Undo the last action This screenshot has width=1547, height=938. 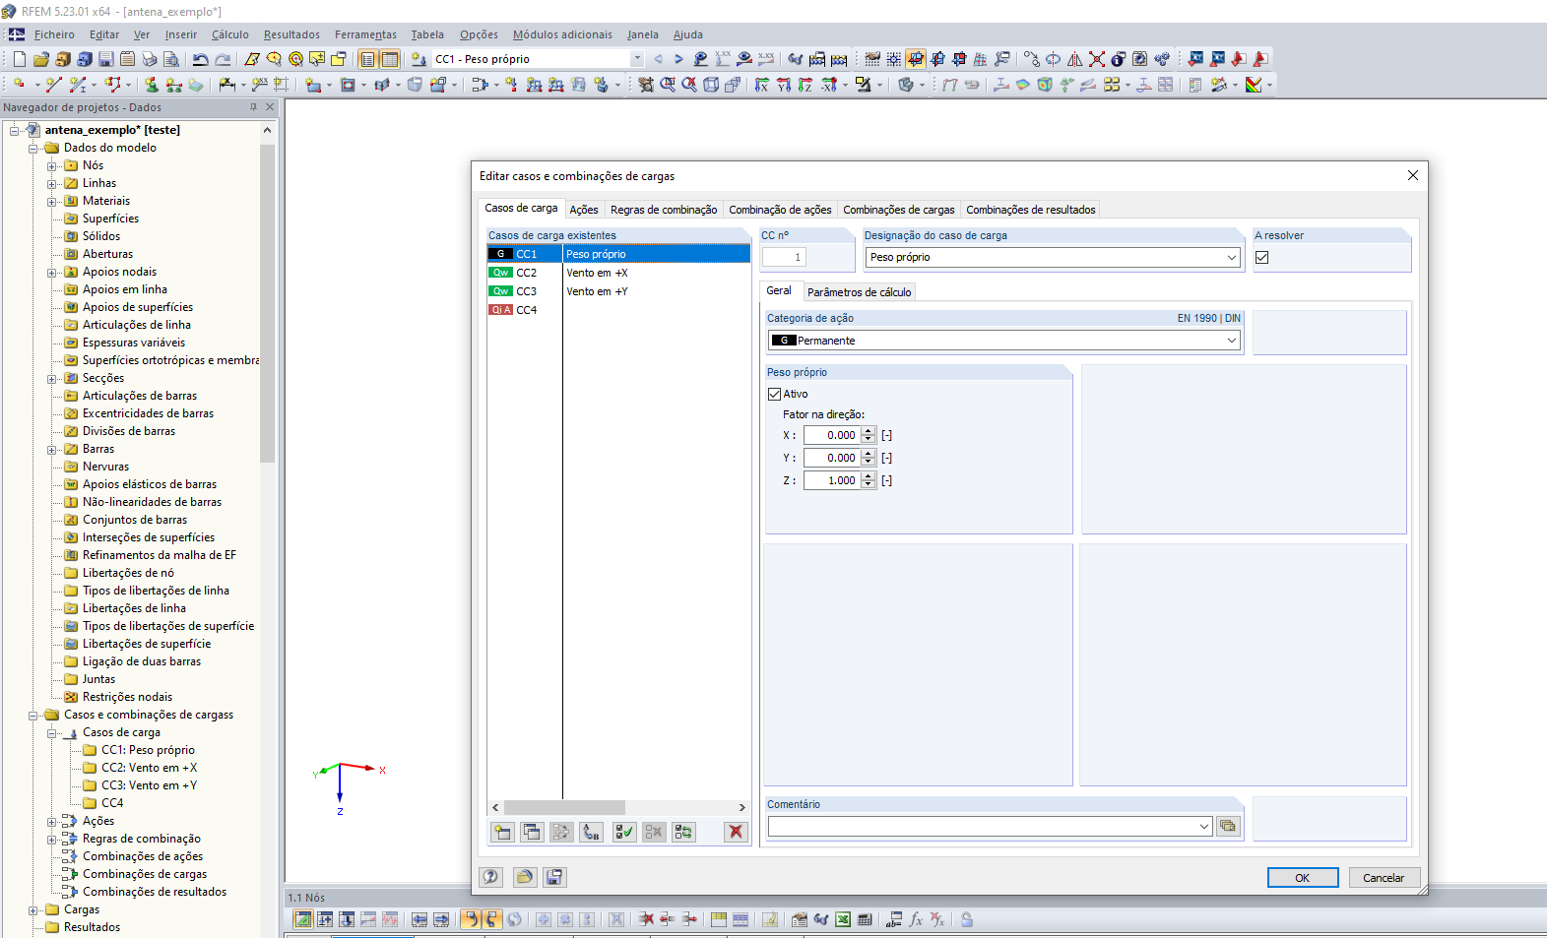[201, 59]
